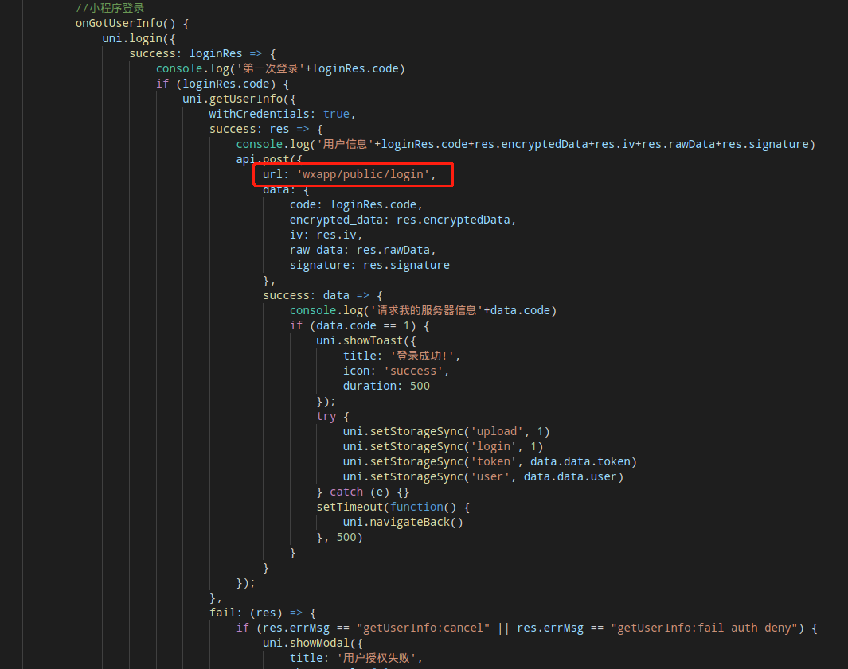Viewport: 848px width, 669px height.
Task: Click the console.log line with '用户信息'
Action: click(x=526, y=144)
